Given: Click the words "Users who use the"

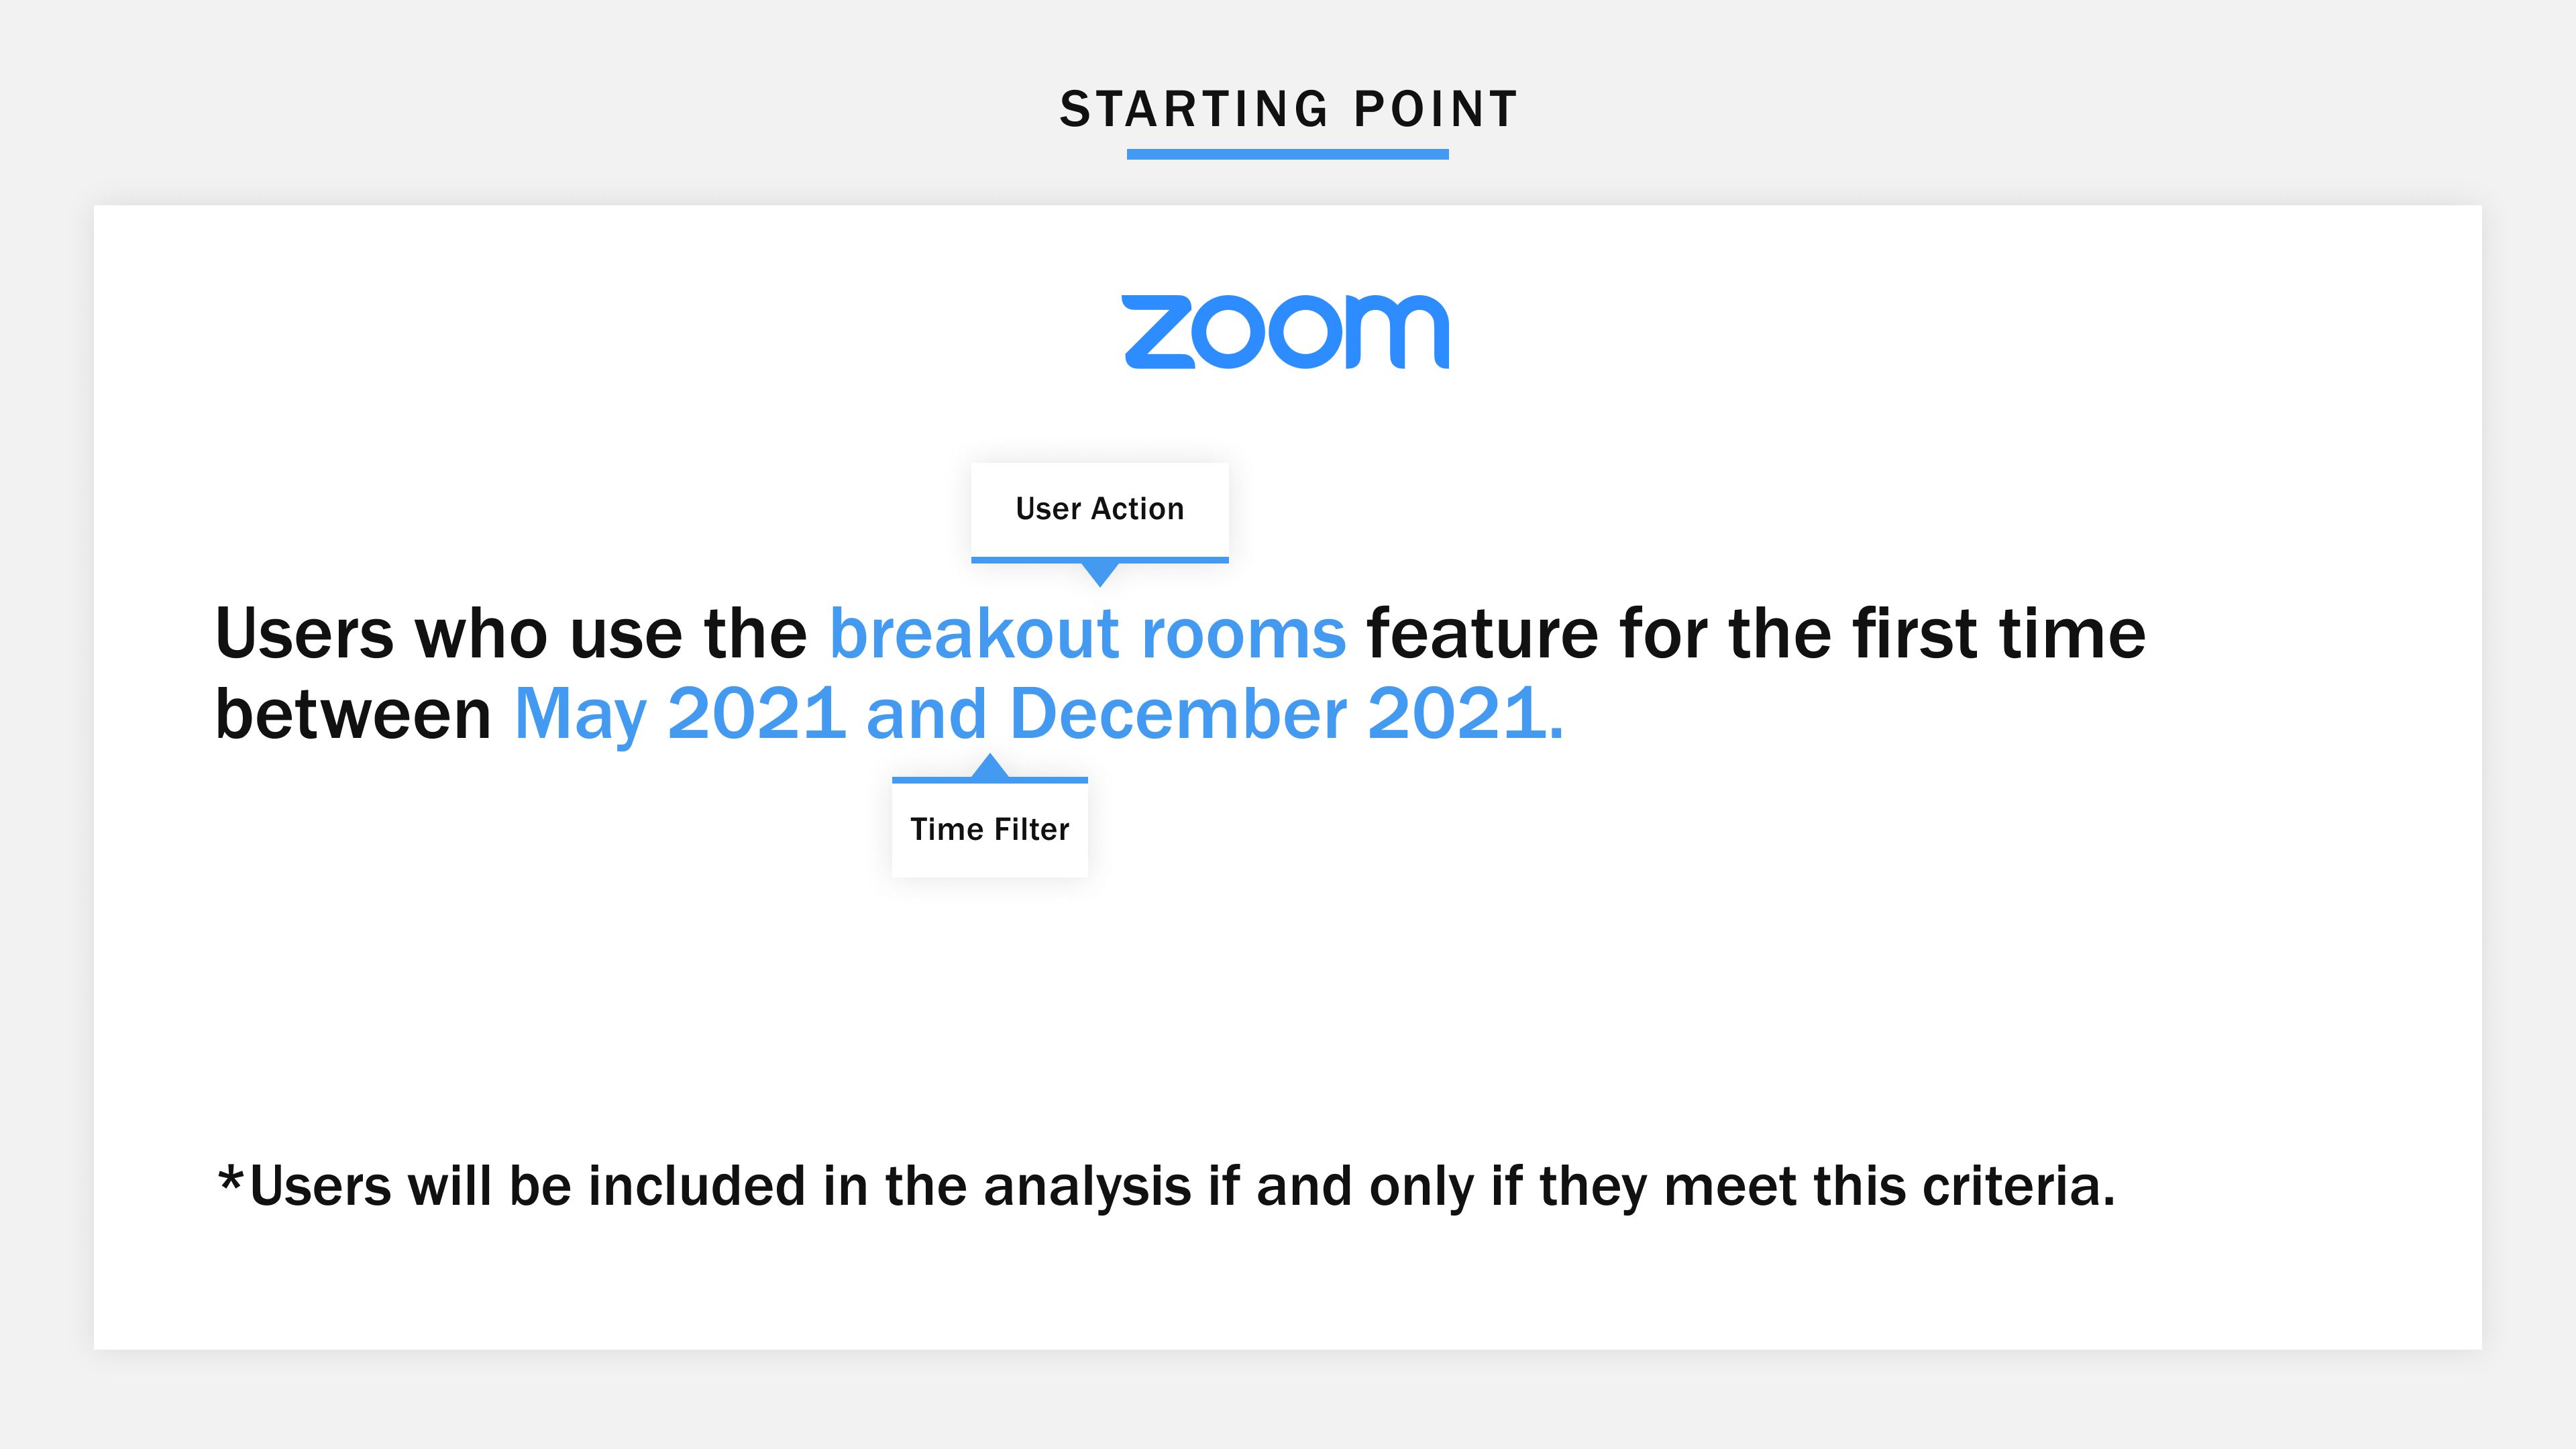Looking at the screenshot, I should (x=511, y=634).
